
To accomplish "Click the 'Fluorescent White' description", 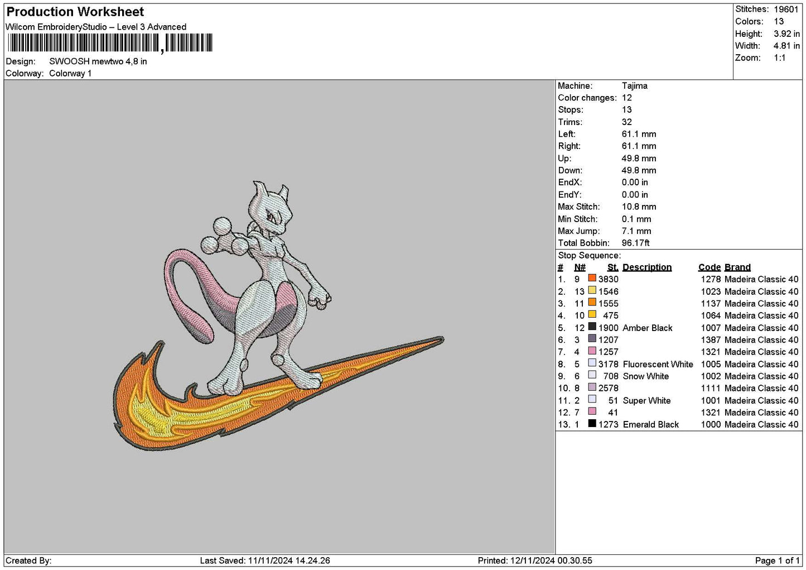I will point(658,364).
